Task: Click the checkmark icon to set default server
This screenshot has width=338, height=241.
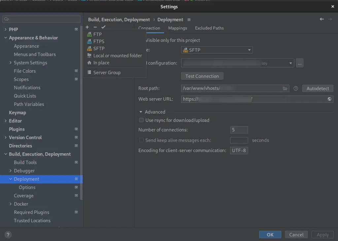Action: [103, 27]
